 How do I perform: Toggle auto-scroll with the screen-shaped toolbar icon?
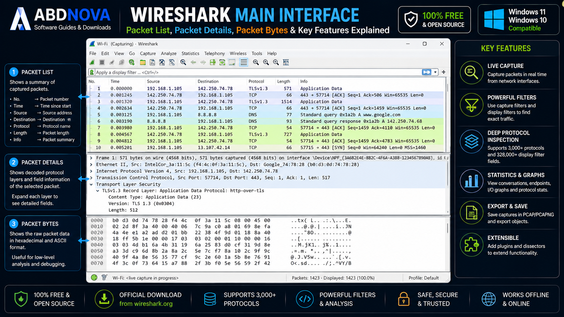232,62
